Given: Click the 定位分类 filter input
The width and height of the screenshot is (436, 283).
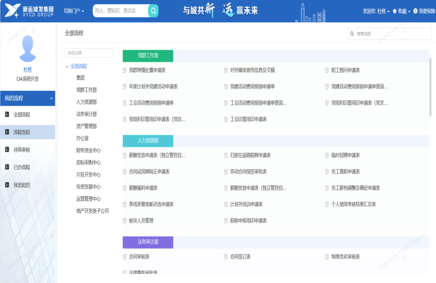Looking at the screenshot, I should coord(89,53).
